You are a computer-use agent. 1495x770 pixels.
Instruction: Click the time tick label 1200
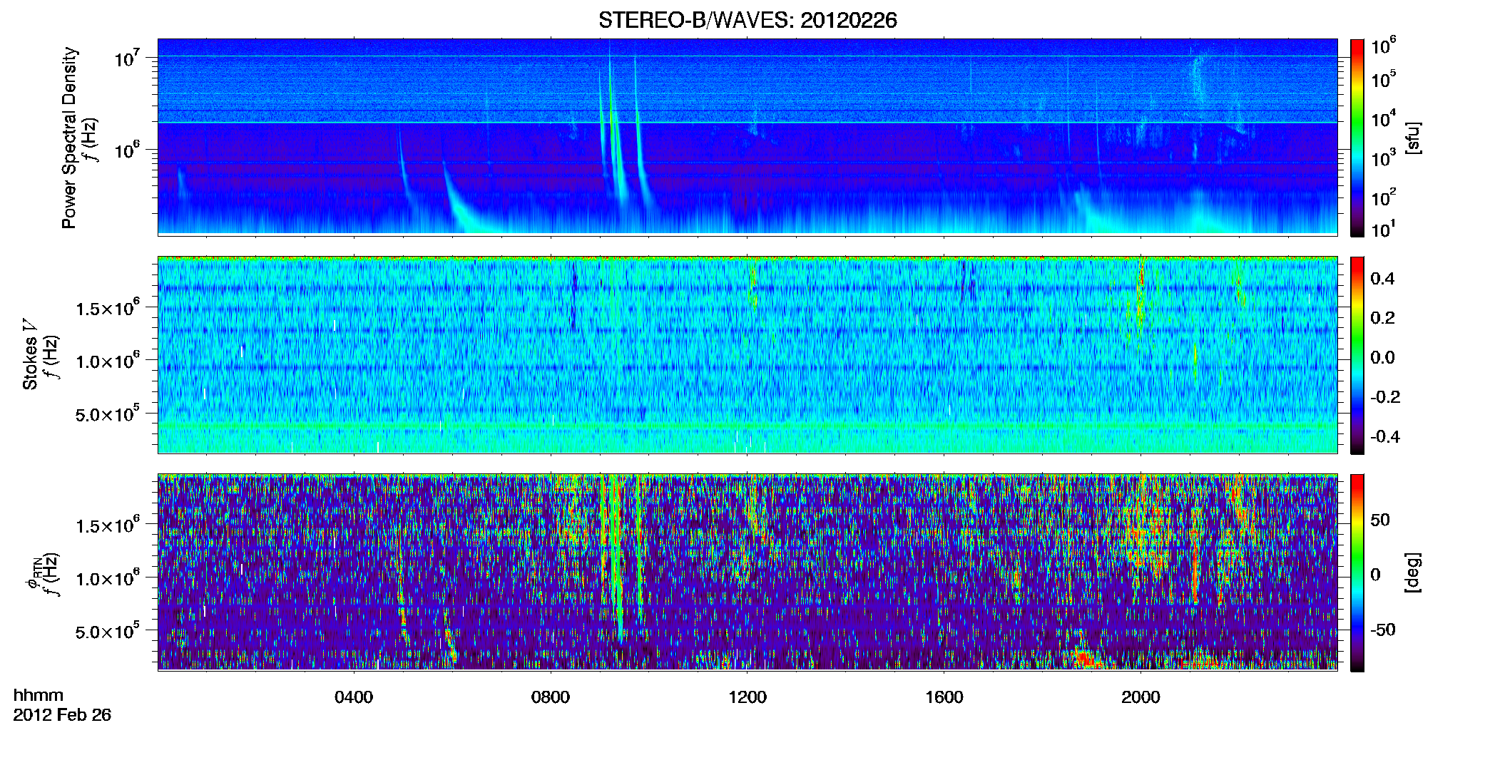pos(747,697)
